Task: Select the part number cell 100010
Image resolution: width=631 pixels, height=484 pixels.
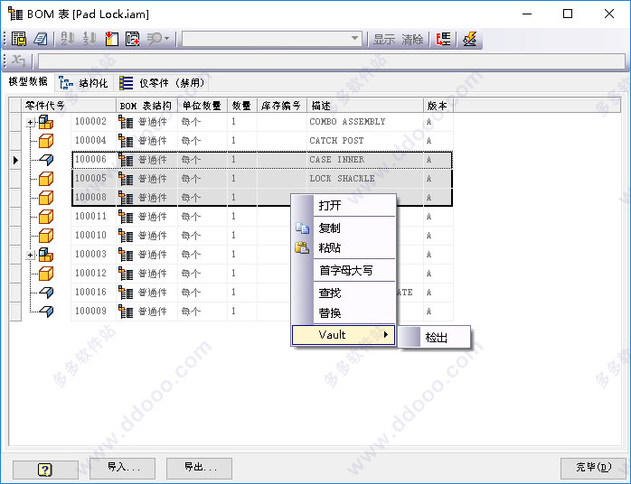Action: 93,235
